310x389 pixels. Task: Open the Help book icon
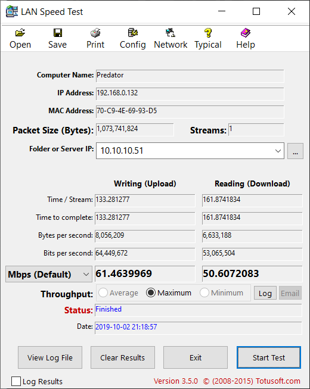click(246, 33)
